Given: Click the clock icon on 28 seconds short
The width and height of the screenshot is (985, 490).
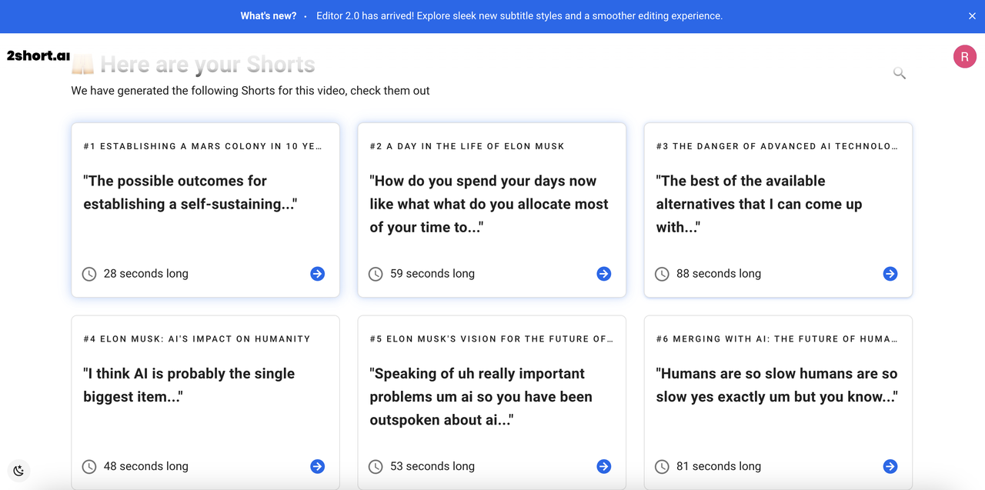Looking at the screenshot, I should (x=89, y=274).
